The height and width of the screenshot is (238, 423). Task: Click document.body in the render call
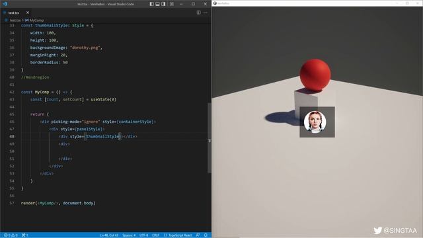(78, 203)
